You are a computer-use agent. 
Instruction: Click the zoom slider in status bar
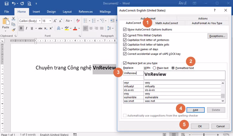204,134
